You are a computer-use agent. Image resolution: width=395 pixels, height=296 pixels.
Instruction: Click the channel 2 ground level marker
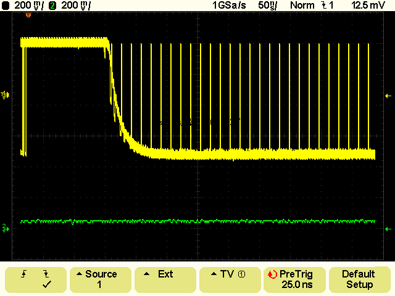[6, 228]
